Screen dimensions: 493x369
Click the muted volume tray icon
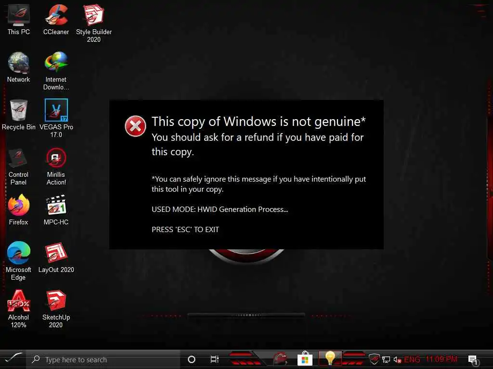(x=397, y=359)
